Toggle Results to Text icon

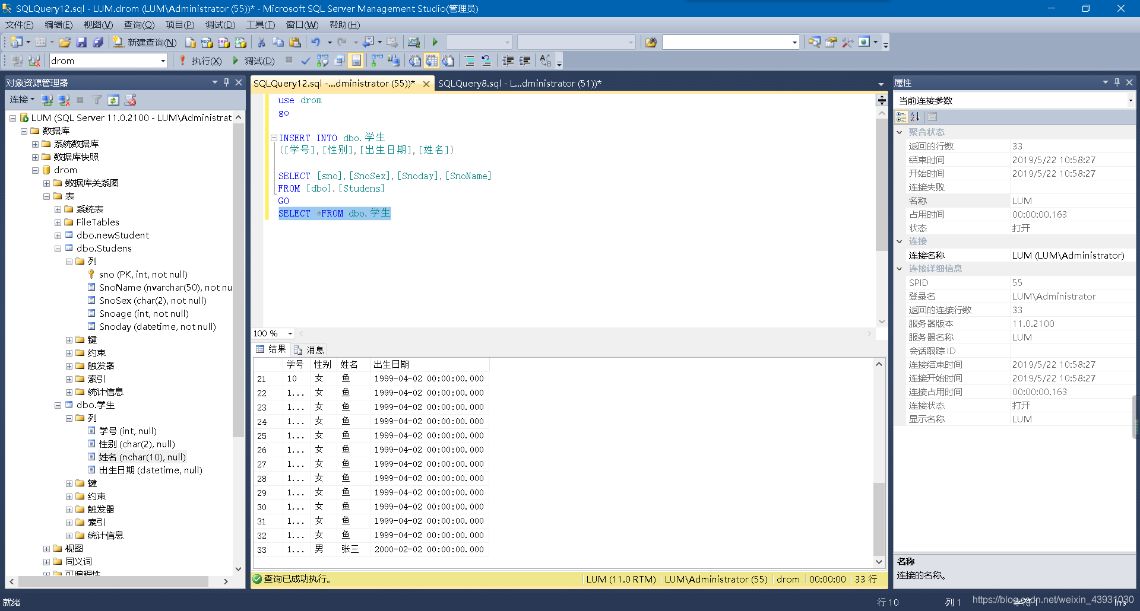coord(415,61)
